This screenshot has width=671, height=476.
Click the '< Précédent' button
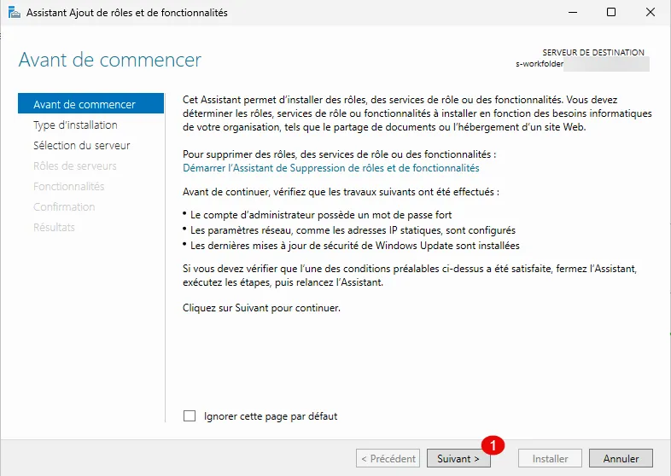click(x=388, y=458)
